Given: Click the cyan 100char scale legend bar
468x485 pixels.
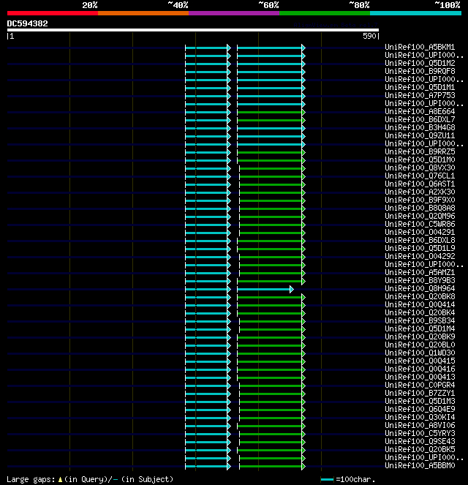Looking at the screenshot, I should [327, 479].
